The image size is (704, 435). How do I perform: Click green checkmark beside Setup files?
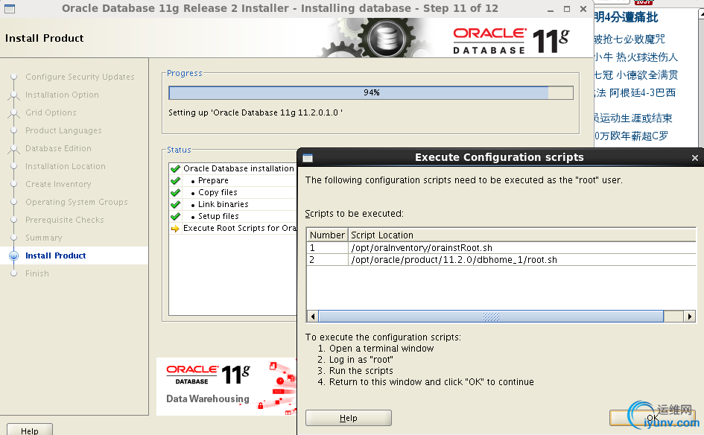(176, 216)
